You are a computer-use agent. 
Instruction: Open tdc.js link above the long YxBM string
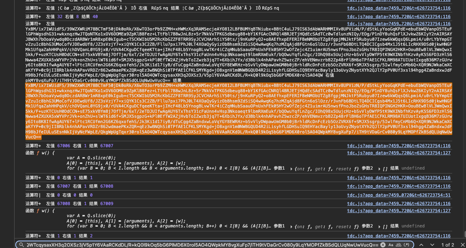(399, 24)
